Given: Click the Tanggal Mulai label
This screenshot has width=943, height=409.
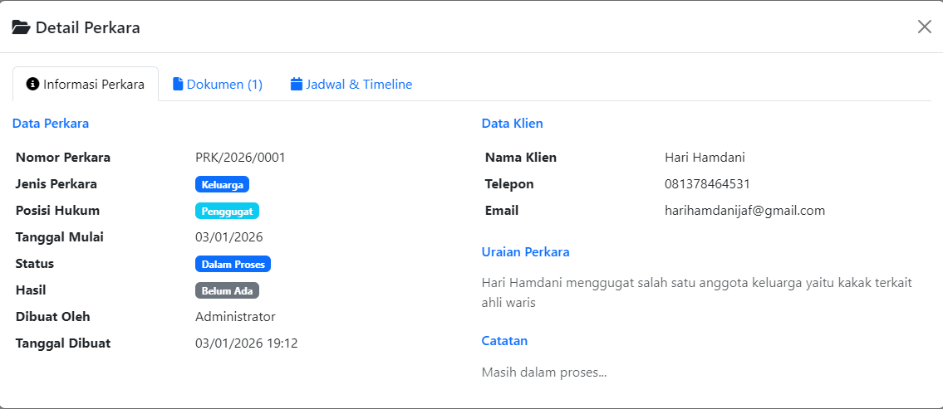Looking at the screenshot, I should 60,236.
